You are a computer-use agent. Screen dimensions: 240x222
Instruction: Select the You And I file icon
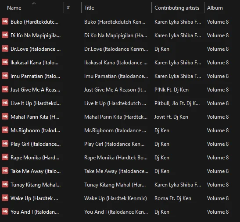tap(5, 211)
